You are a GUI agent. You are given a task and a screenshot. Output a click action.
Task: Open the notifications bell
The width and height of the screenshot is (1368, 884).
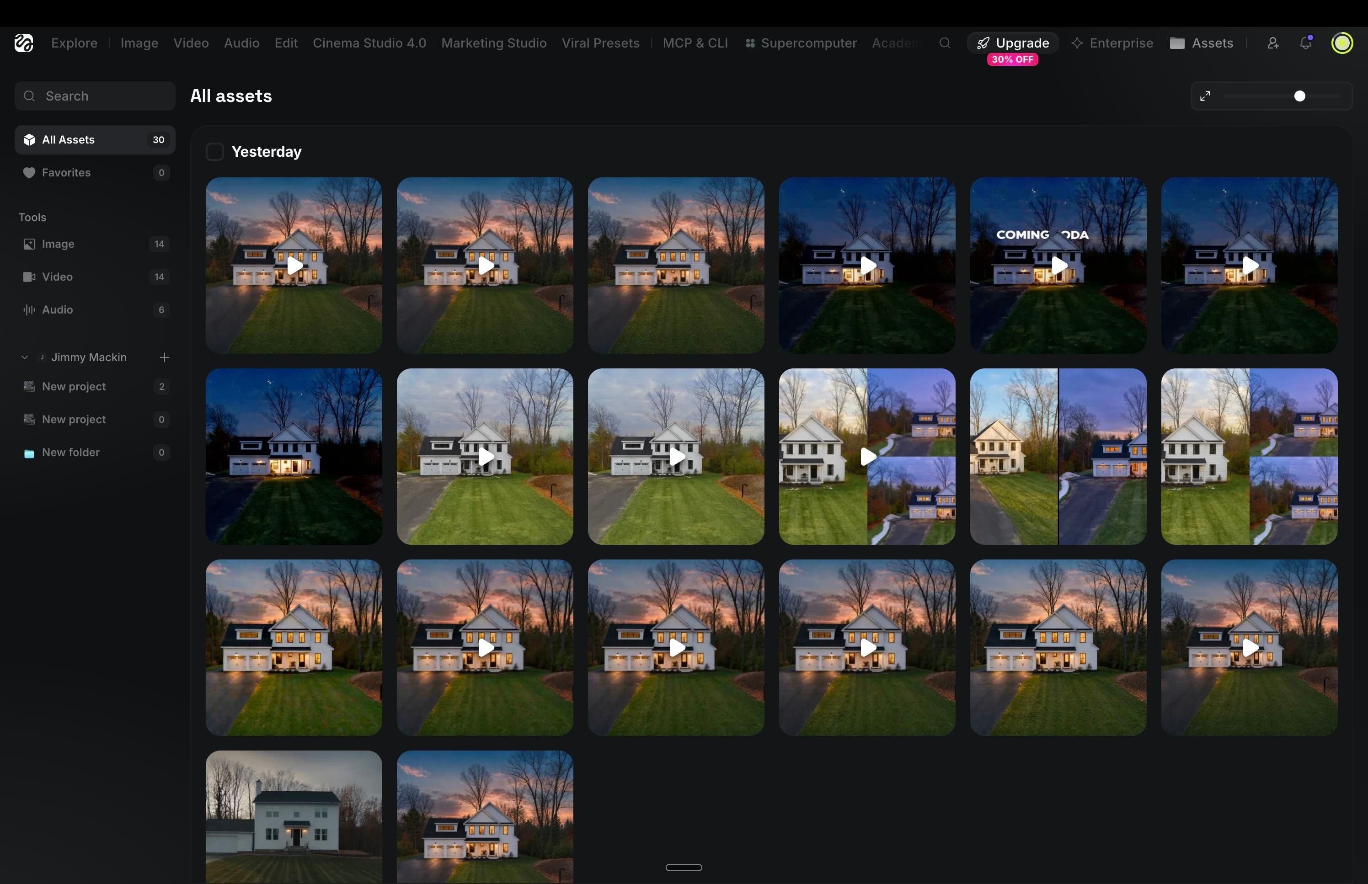coord(1305,43)
